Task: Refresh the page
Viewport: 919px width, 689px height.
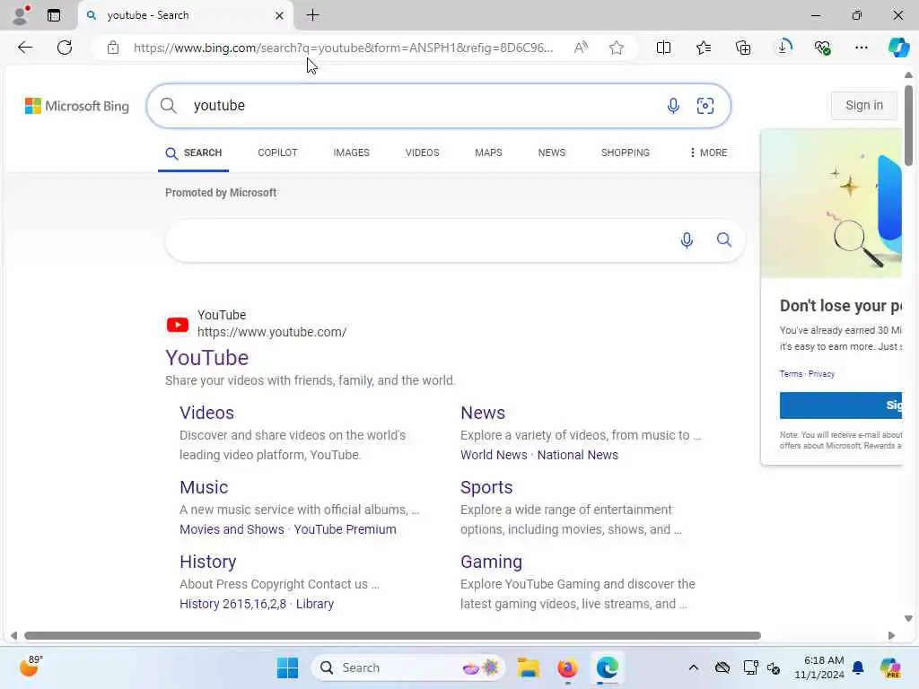Action: pos(65,48)
